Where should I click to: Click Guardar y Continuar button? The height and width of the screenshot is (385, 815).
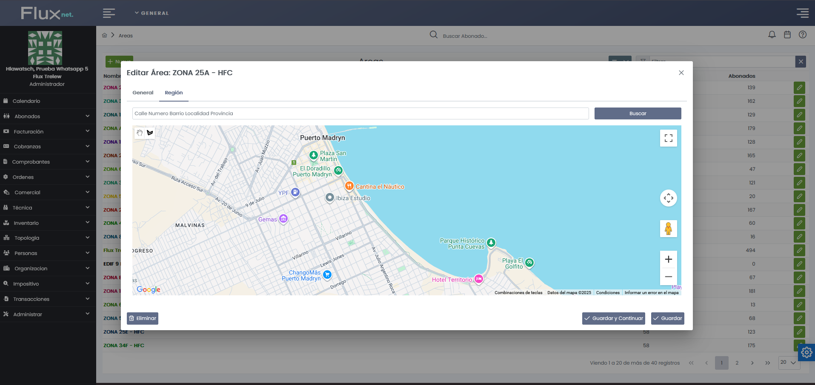tap(613, 318)
